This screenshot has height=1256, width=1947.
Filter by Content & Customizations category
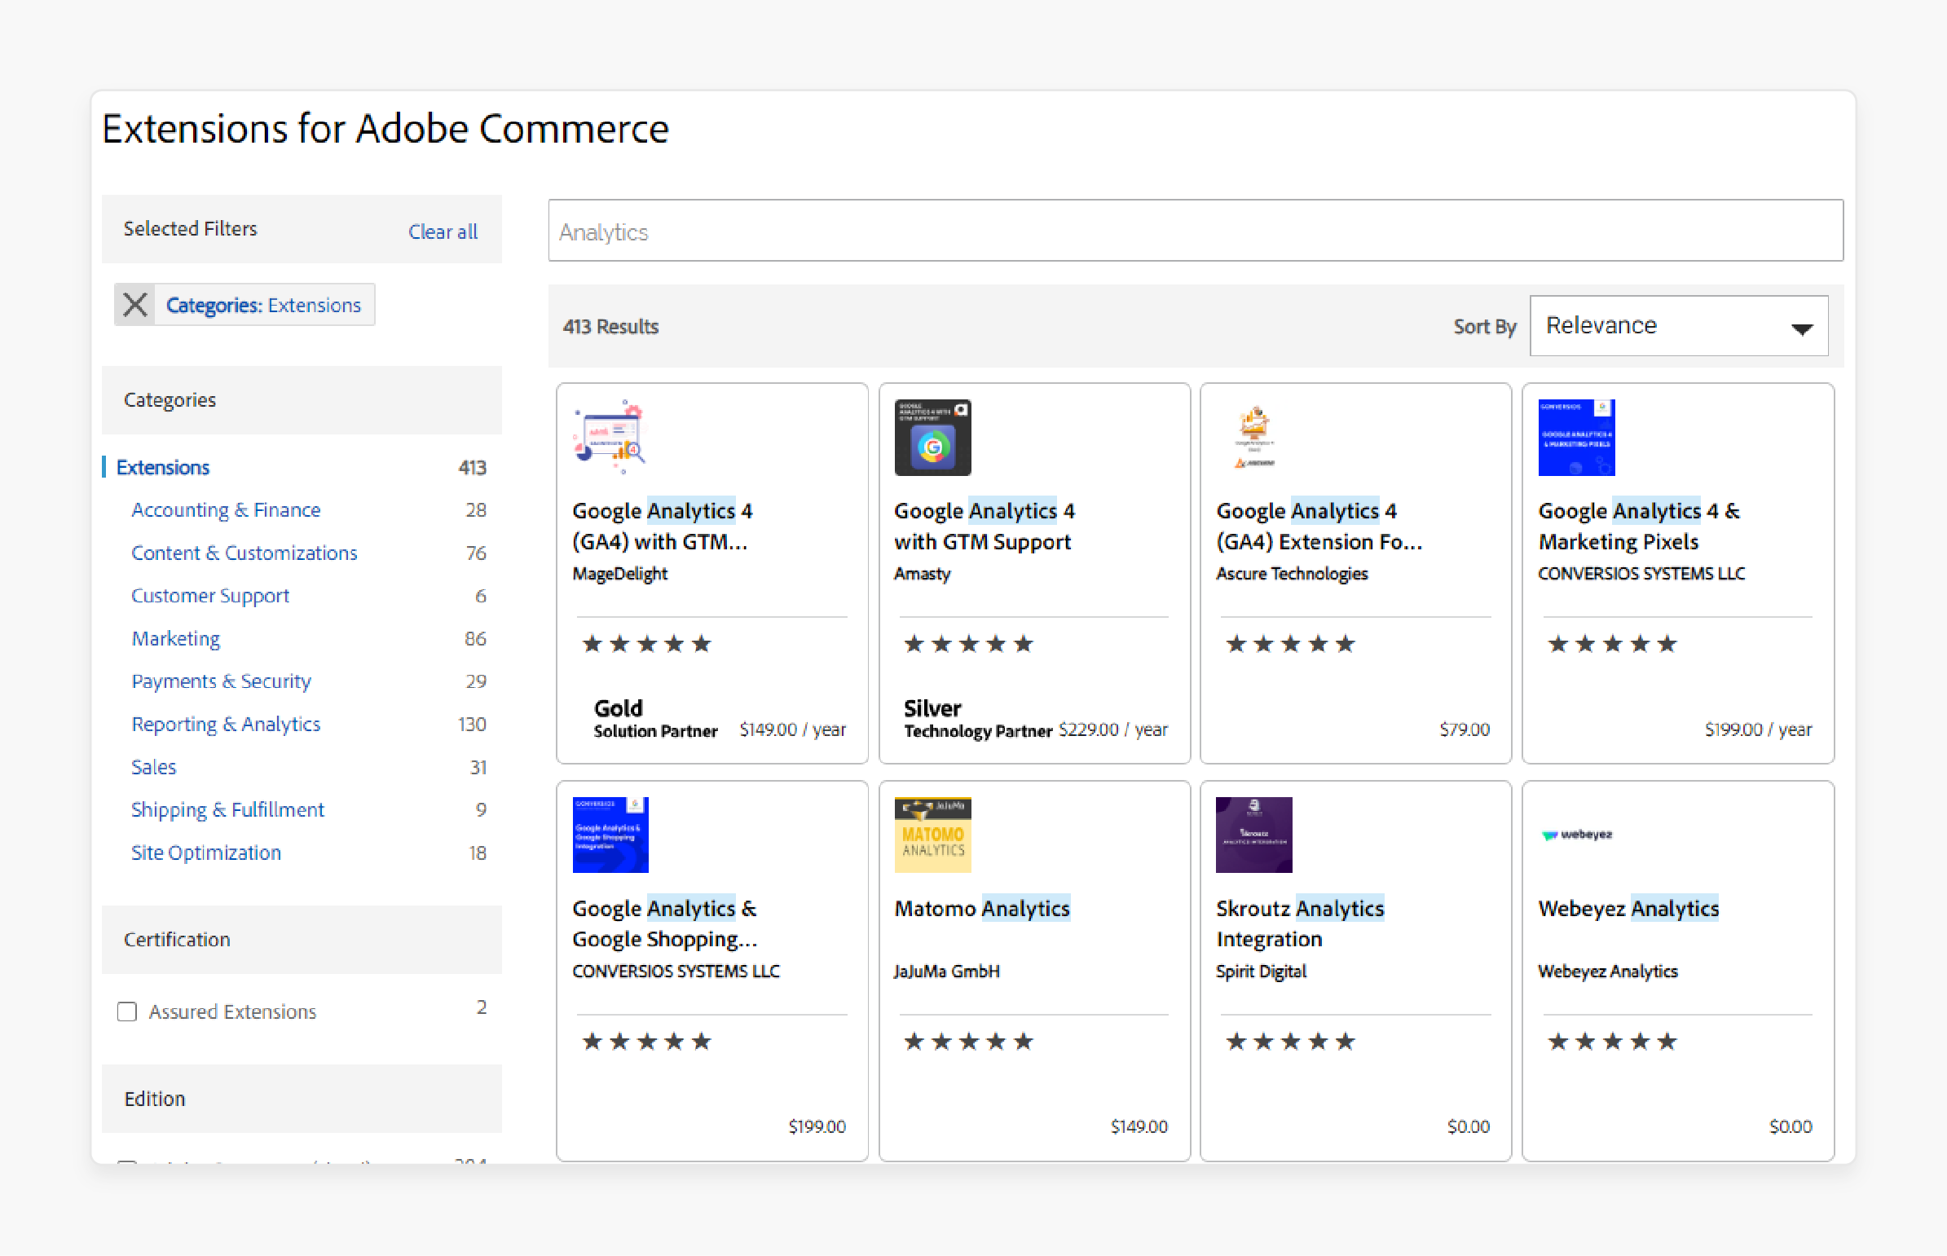click(x=244, y=553)
